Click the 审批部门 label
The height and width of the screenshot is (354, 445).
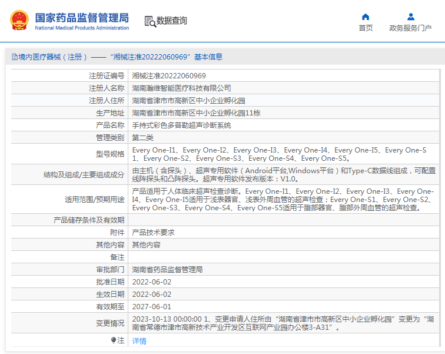coord(110,270)
